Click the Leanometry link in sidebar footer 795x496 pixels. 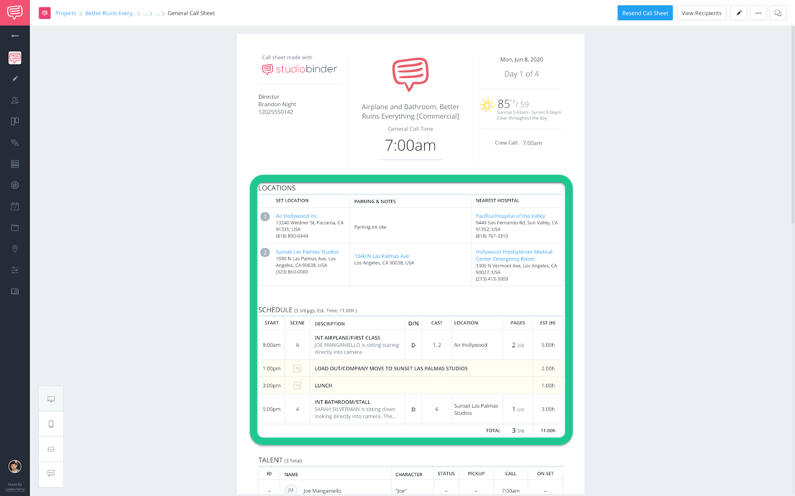(15, 489)
